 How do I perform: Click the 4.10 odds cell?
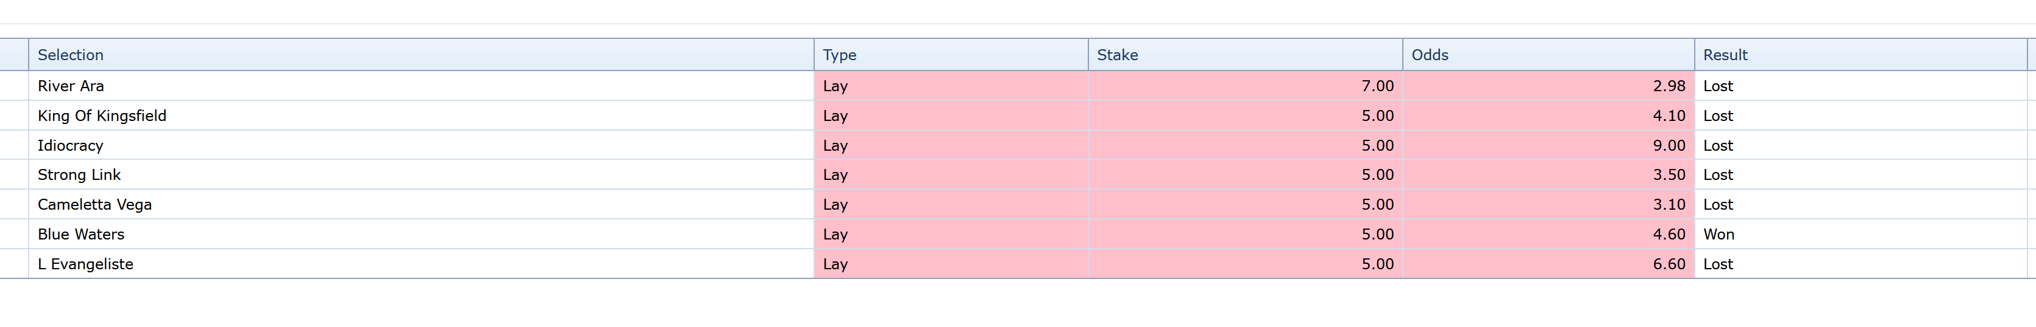(1669, 116)
